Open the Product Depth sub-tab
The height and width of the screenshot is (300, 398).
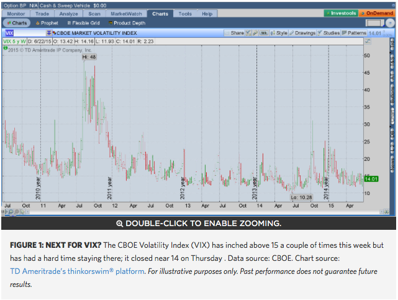click(x=127, y=23)
